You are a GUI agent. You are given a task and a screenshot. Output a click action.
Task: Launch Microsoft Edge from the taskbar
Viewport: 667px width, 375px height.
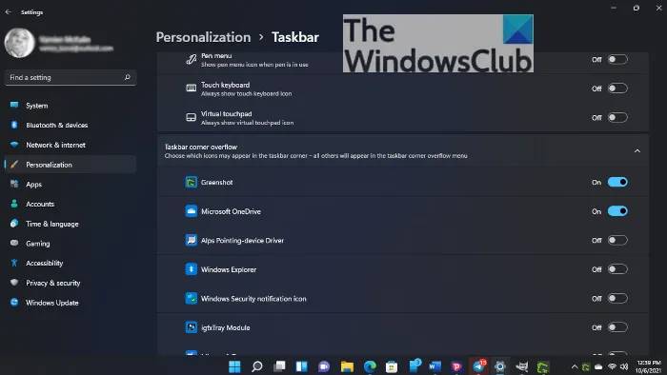(370, 366)
